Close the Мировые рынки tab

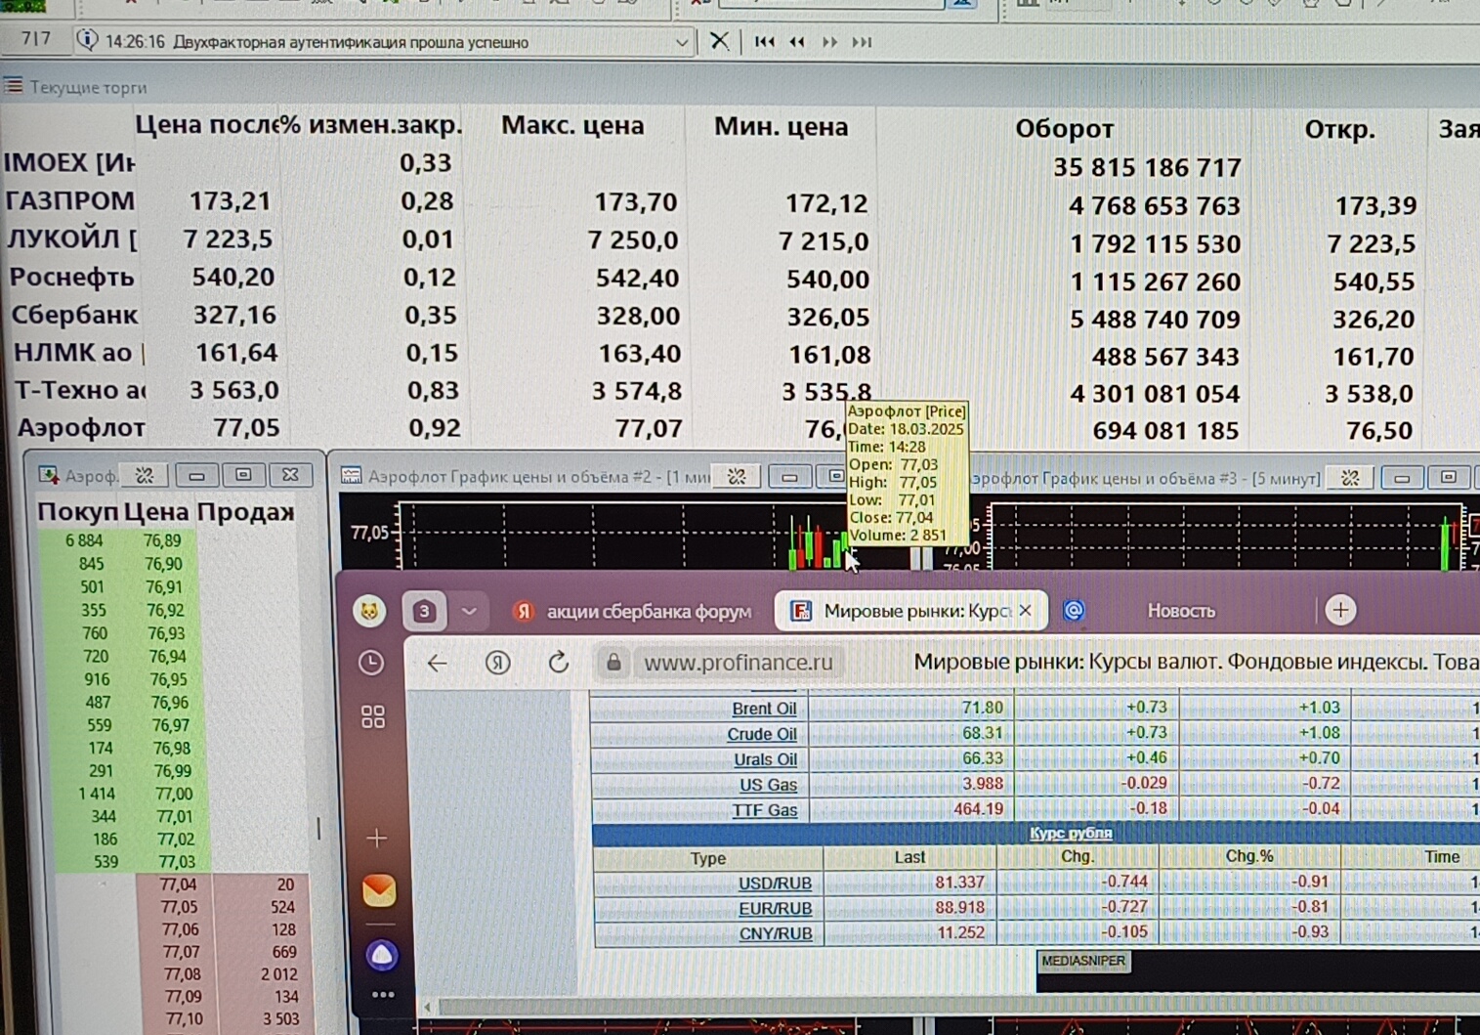(x=1025, y=610)
